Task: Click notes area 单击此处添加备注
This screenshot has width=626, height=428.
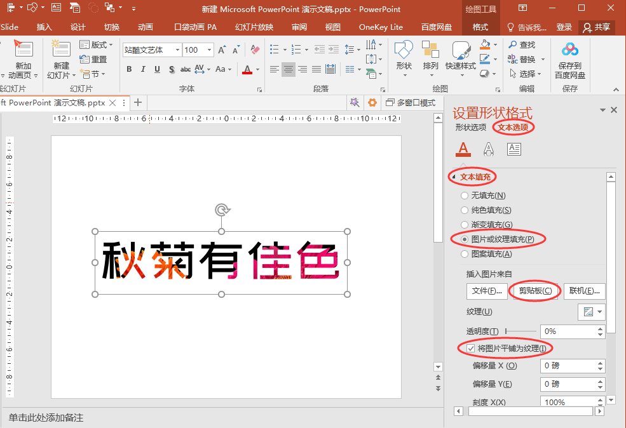Action: click(x=46, y=418)
